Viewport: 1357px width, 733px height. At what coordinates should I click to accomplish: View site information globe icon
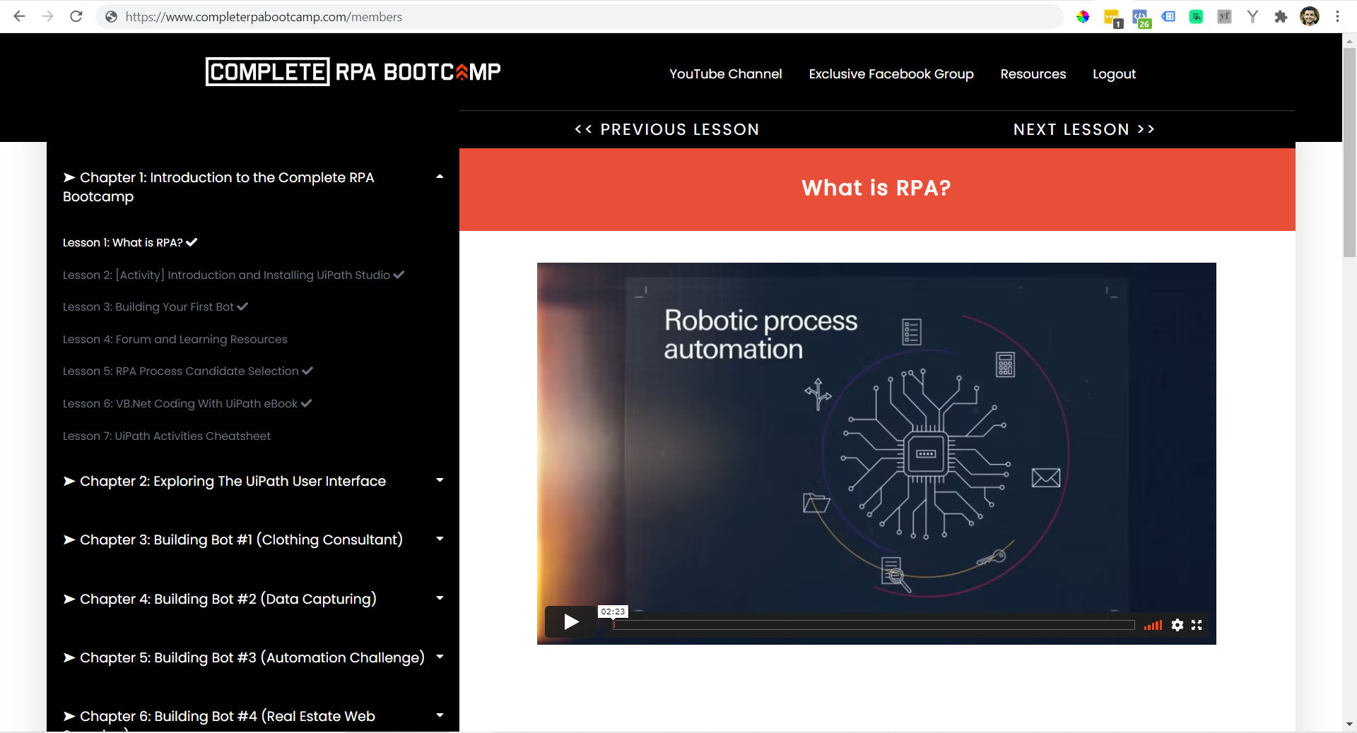tap(111, 16)
